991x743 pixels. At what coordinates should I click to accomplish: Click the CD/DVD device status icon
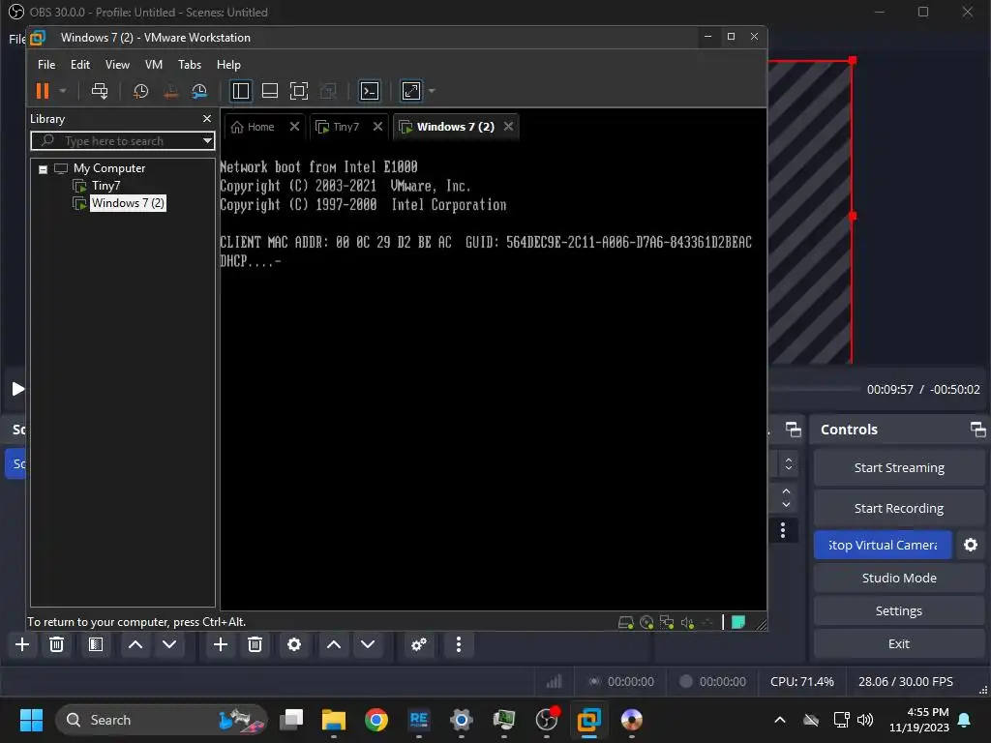click(646, 623)
